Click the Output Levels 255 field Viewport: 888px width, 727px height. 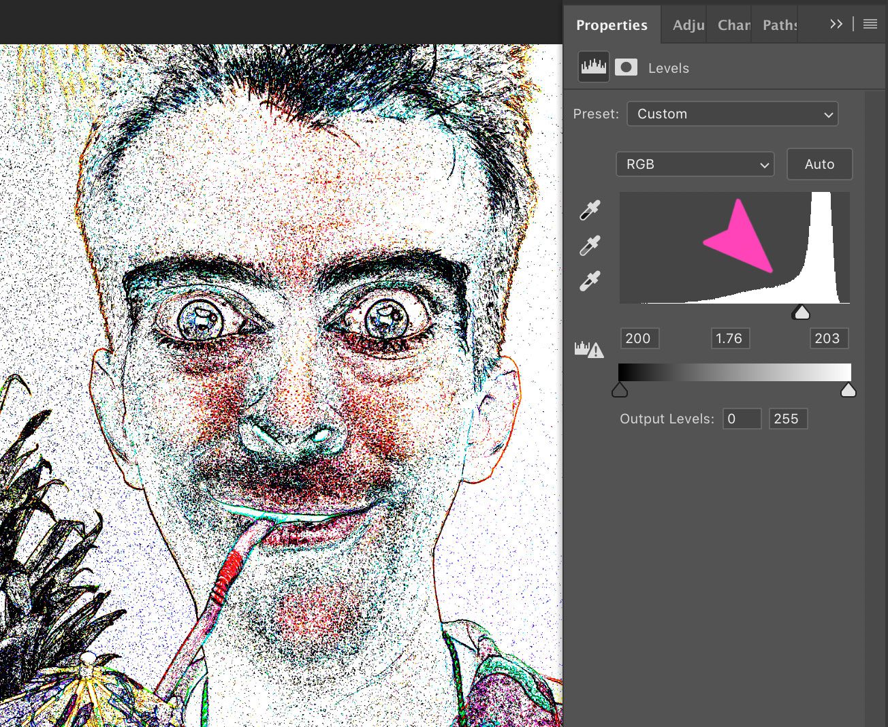click(x=787, y=419)
